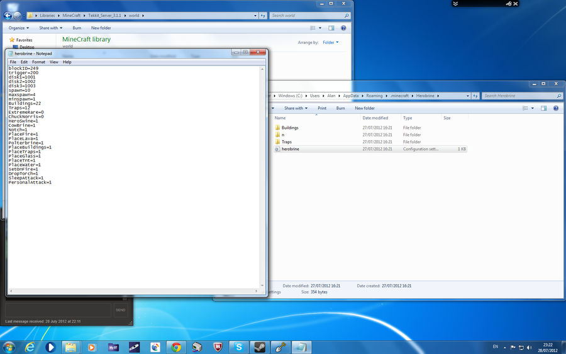566x354 pixels.
Task: Click the wrench icon on the top gadget
Action: (509, 4)
